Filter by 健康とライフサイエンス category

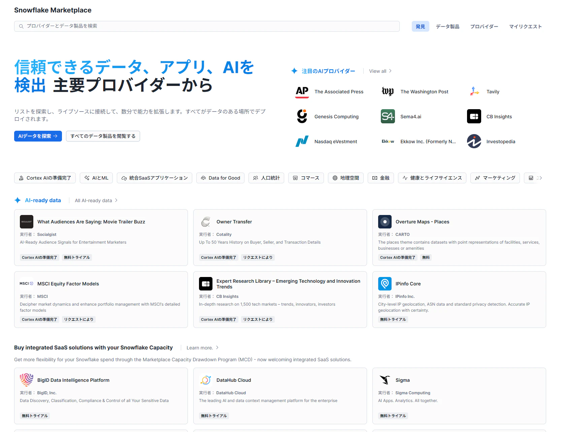pos(432,178)
